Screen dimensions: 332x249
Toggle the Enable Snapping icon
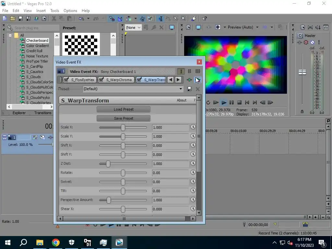(x=112, y=18)
